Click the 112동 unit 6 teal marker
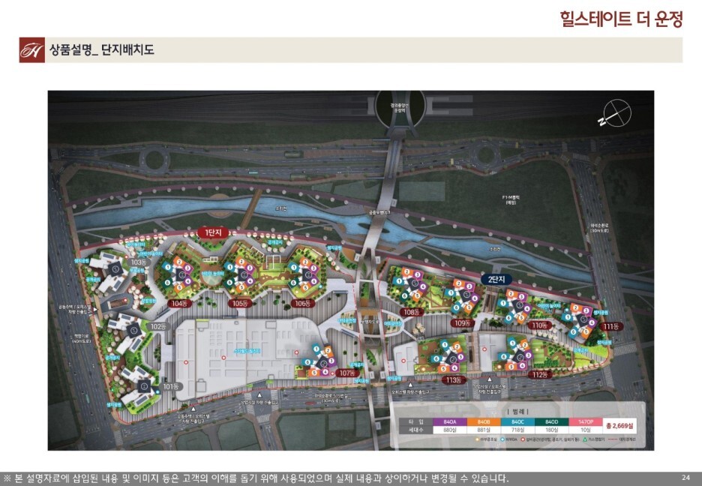Image resolution: width=702 pixels, height=486 pixels. point(504,357)
